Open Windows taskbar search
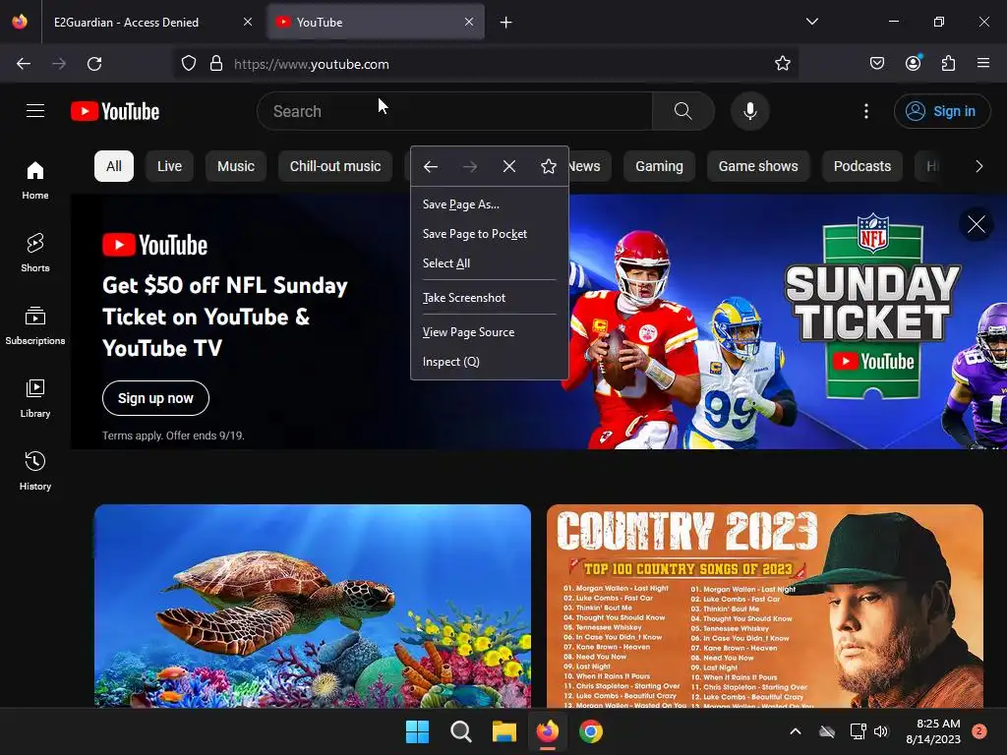The height and width of the screenshot is (755, 1007). point(460,731)
